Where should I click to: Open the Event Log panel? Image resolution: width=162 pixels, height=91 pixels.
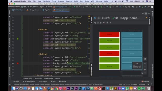[145, 81]
